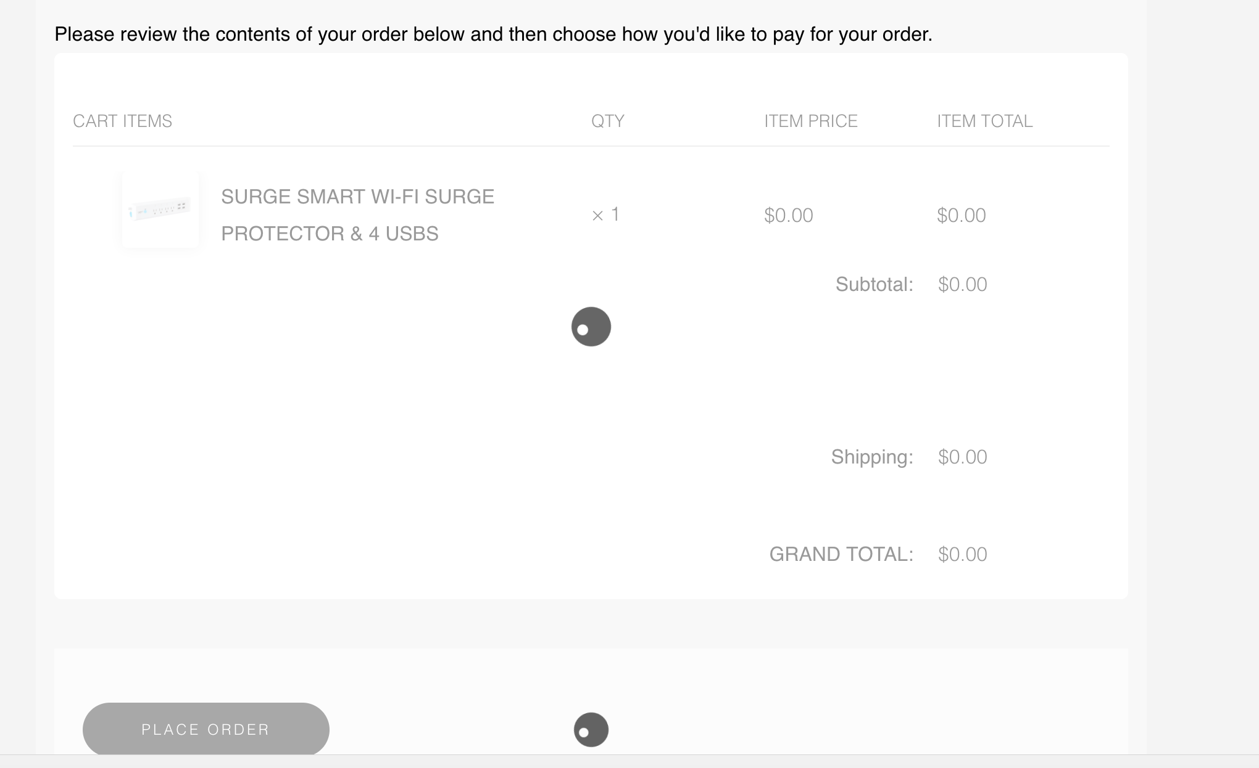The image size is (1259, 768).
Task: Click the Shipping $0.00 amount
Action: [962, 457]
